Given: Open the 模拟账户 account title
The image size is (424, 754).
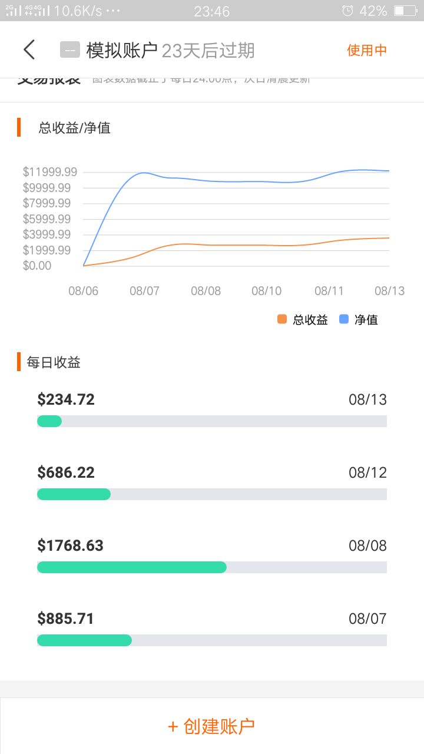Looking at the screenshot, I should tap(122, 50).
